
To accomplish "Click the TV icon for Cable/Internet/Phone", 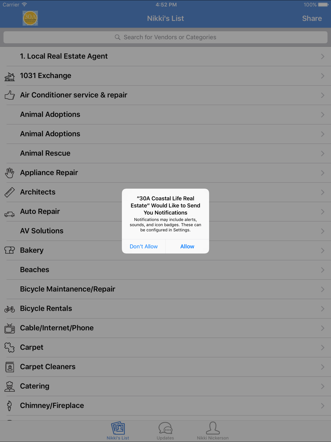I will (10, 328).
